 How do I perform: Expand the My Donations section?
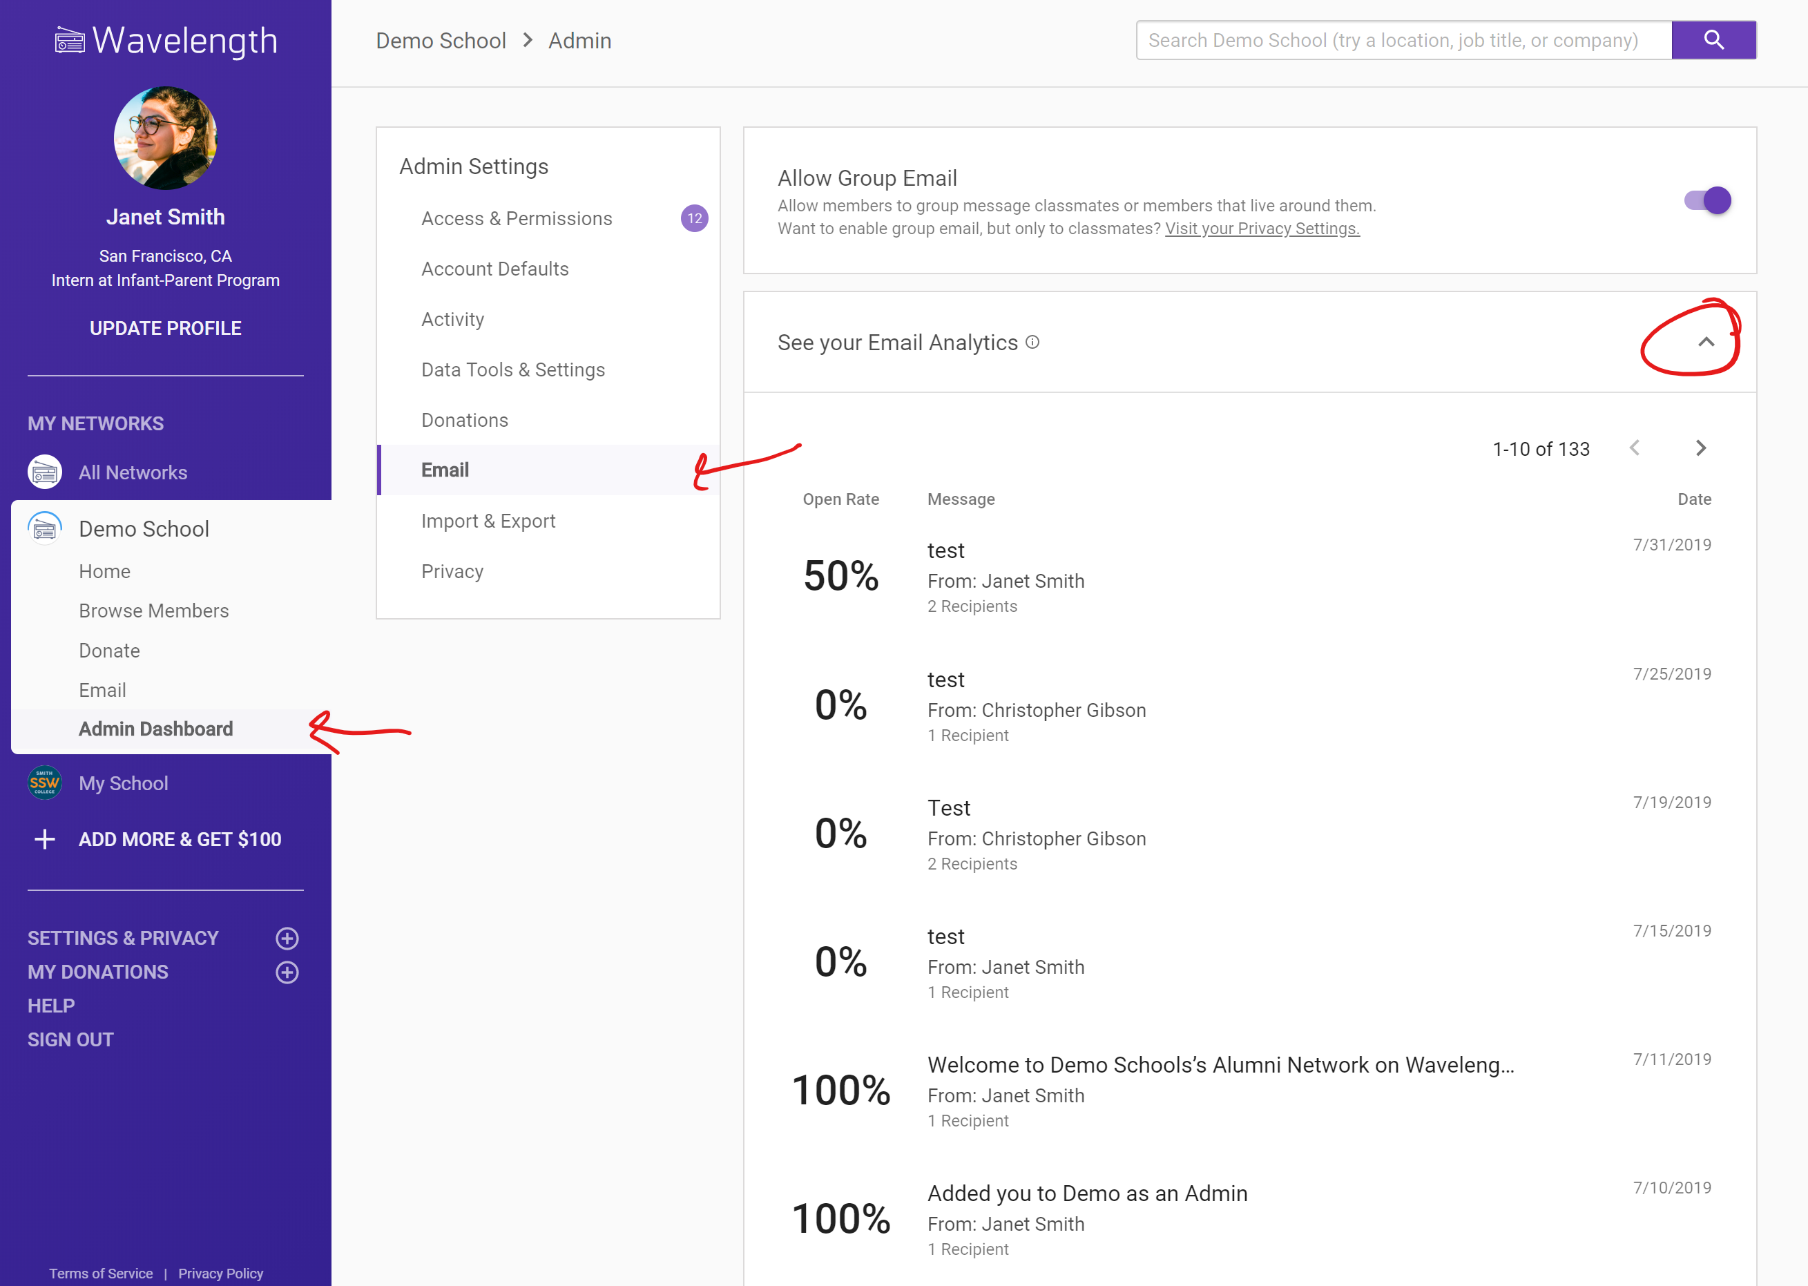pos(287,972)
